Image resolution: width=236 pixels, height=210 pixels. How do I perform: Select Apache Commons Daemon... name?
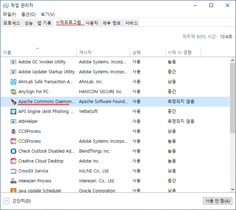[x=46, y=102]
